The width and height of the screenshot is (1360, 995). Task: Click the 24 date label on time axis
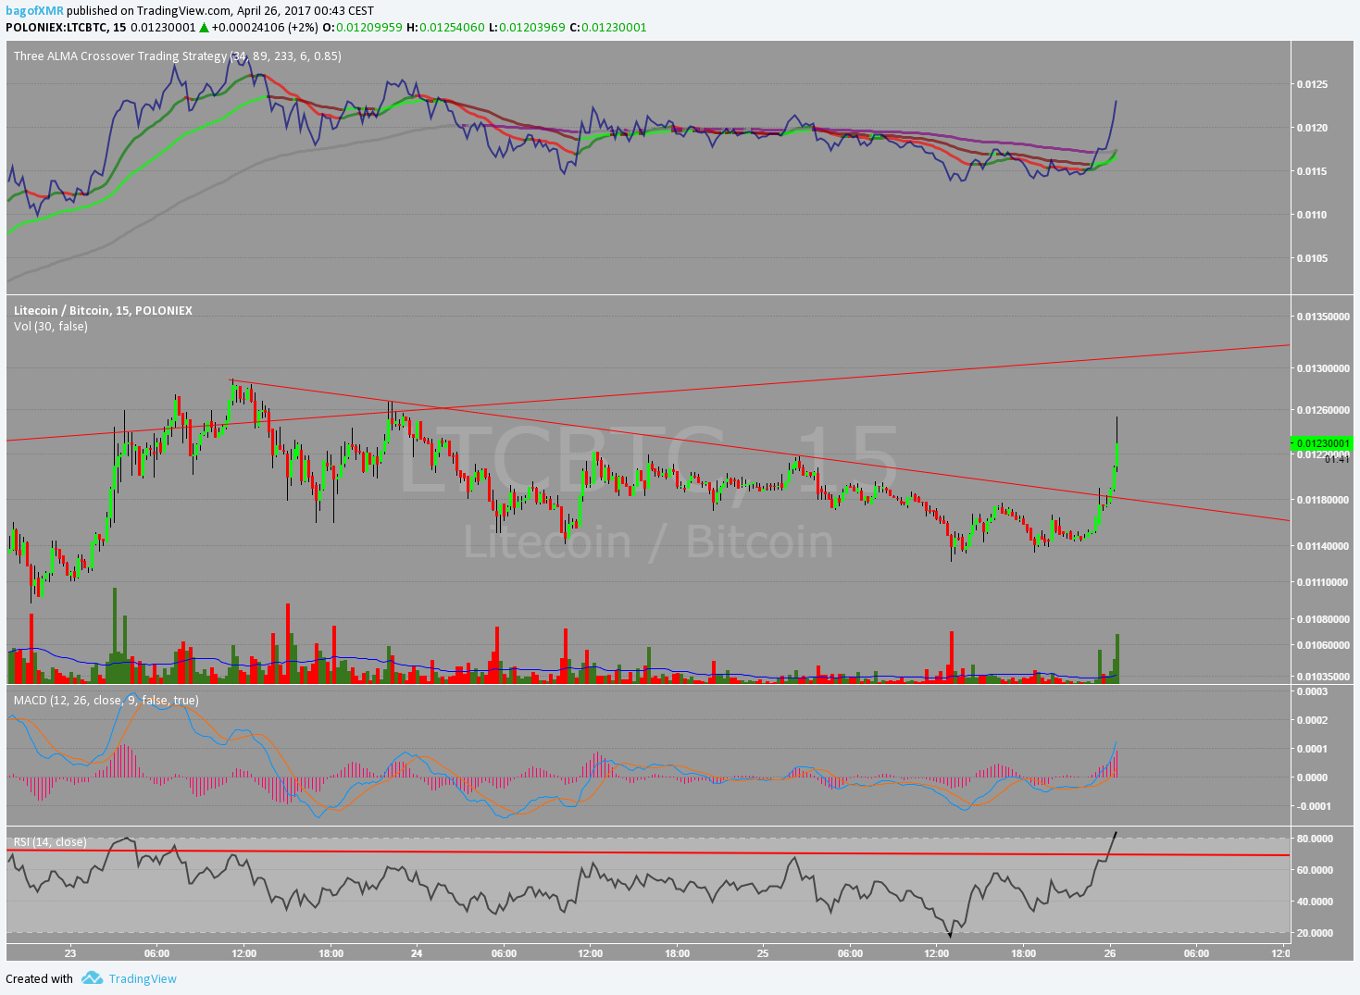pos(417,953)
